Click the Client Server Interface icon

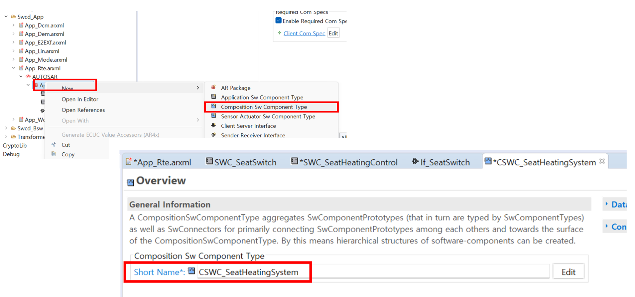point(213,125)
